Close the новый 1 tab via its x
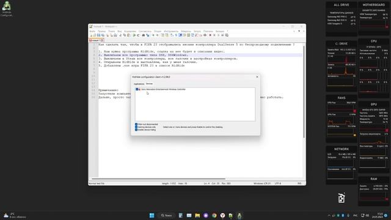Screen dimensions: 391x220 (x=102, y=40)
